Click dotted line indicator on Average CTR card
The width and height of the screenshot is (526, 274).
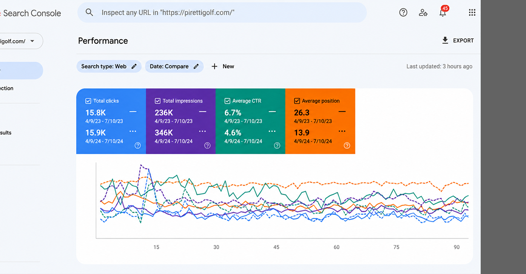[272, 131]
